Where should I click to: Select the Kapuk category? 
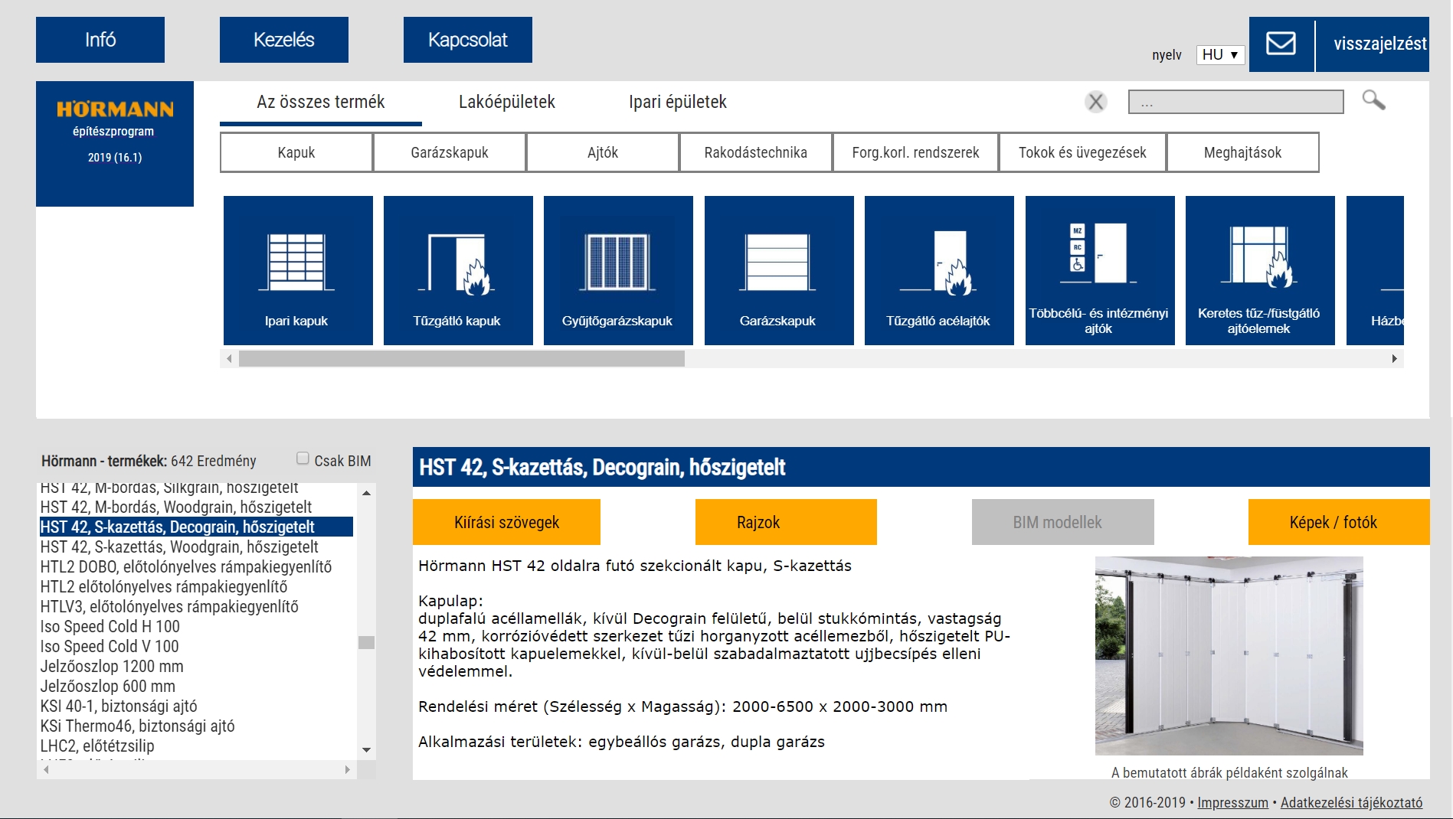pyautogui.click(x=296, y=152)
